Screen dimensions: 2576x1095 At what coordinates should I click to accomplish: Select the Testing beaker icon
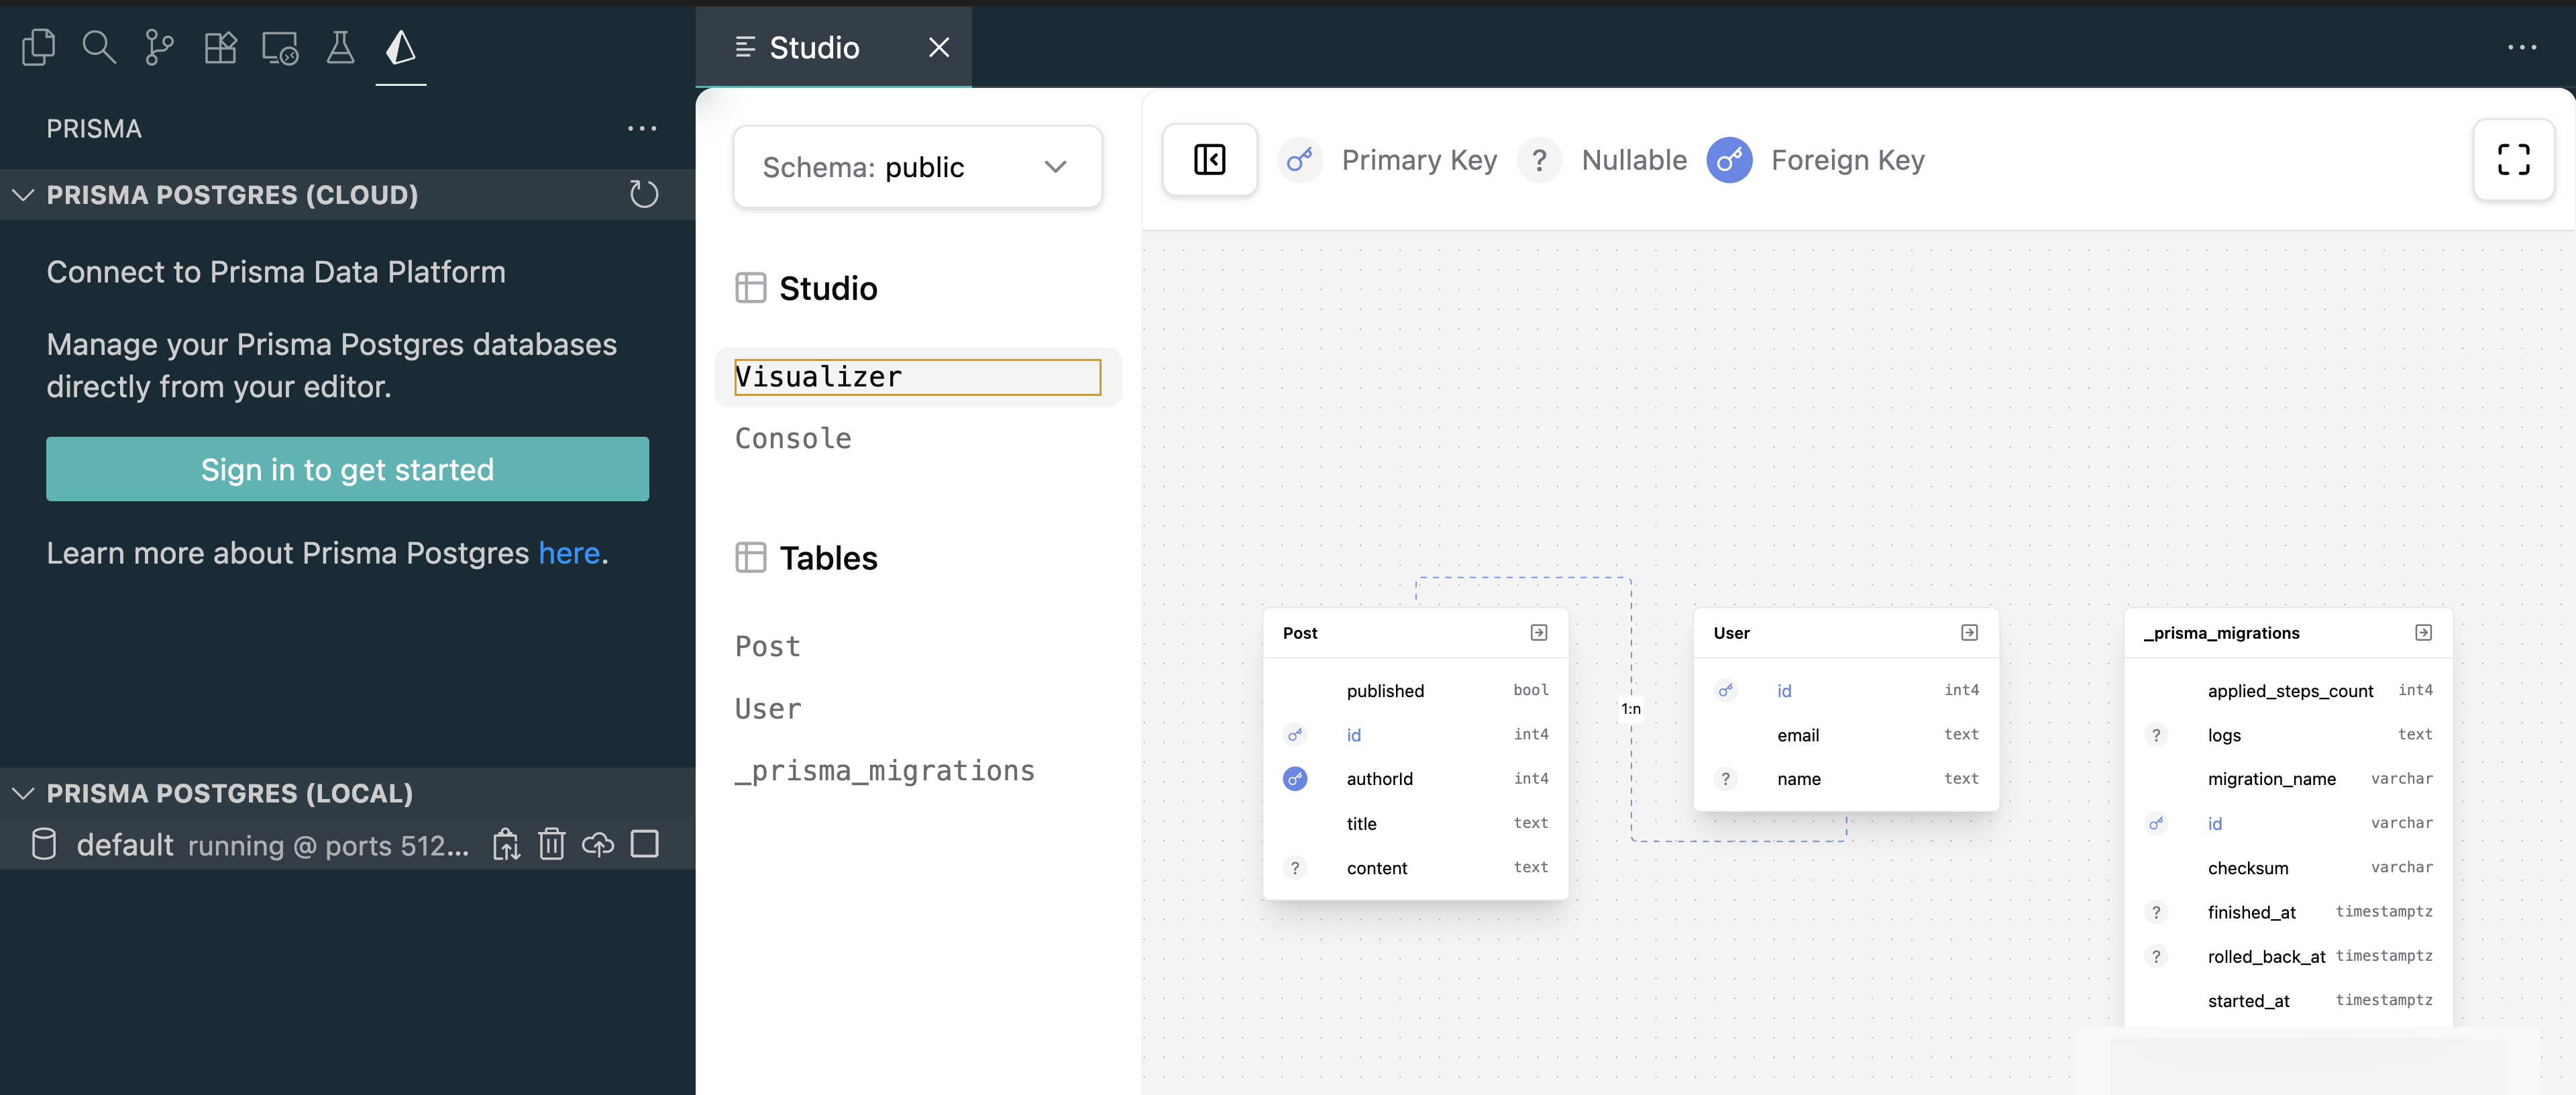coord(340,47)
